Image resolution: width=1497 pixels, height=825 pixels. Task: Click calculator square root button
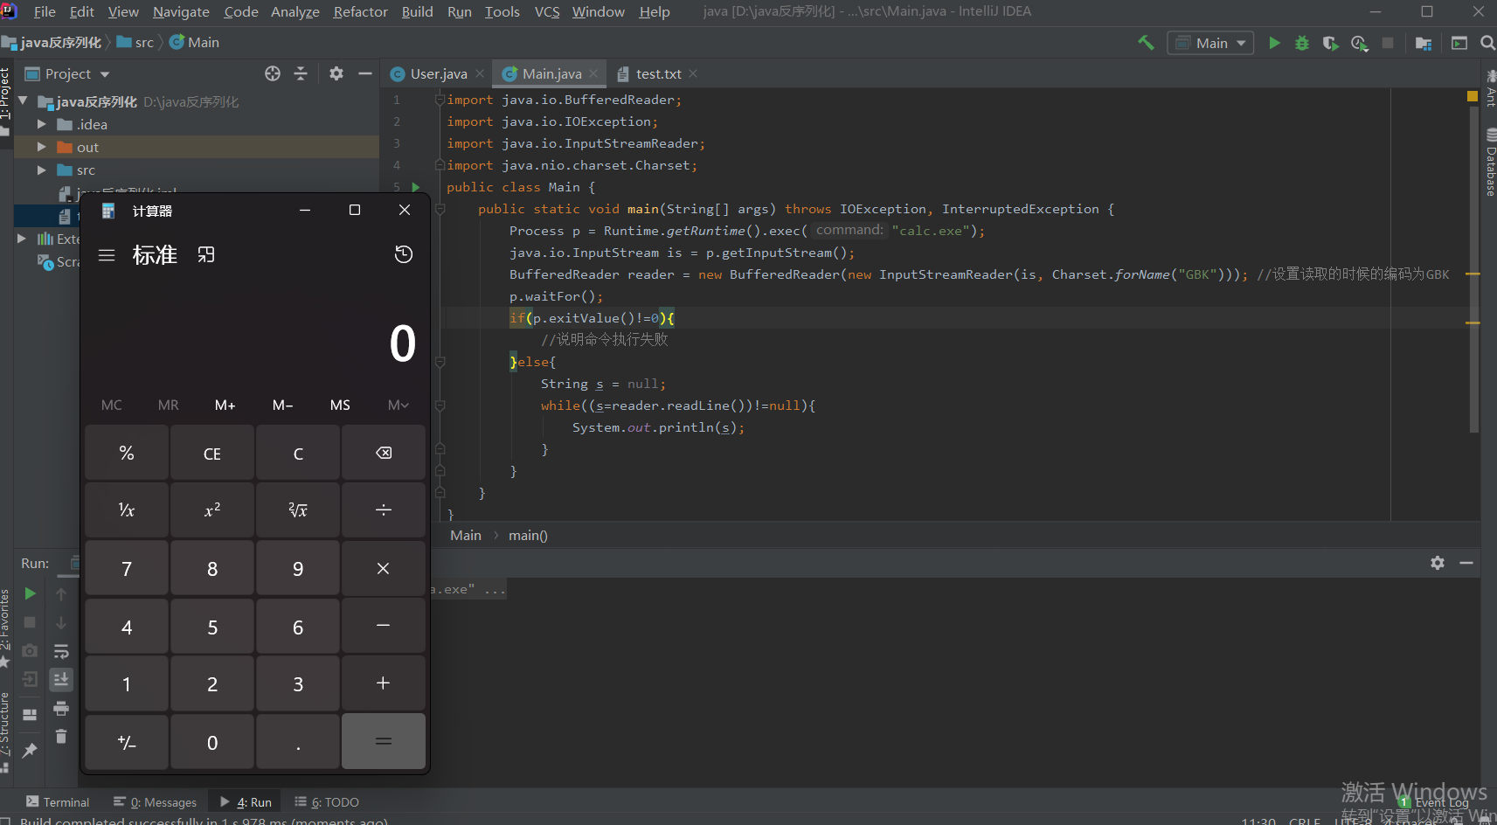tap(298, 510)
